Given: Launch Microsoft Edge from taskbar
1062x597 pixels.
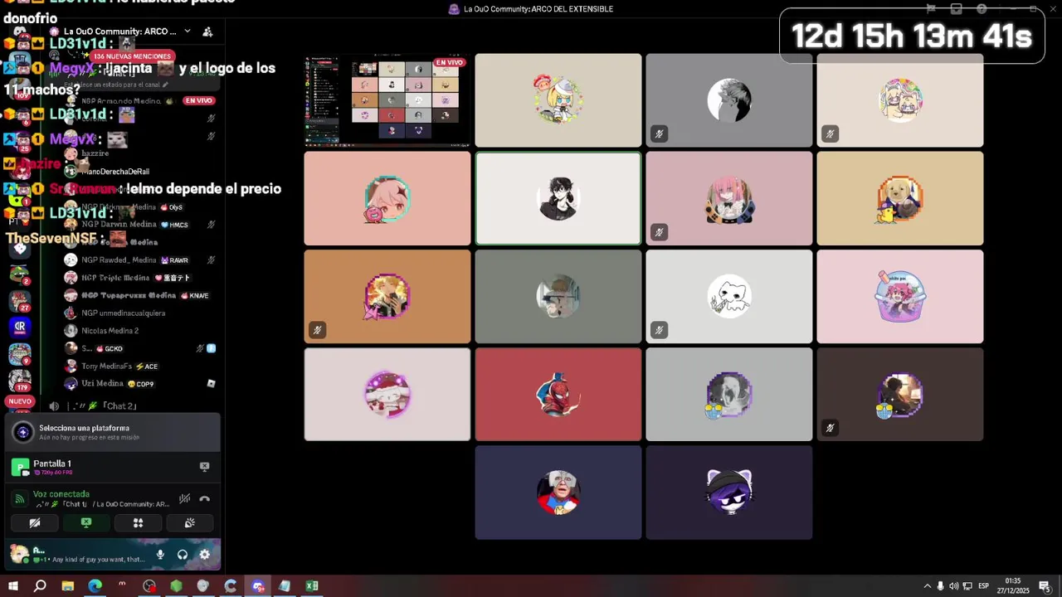Looking at the screenshot, I should pos(95,586).
